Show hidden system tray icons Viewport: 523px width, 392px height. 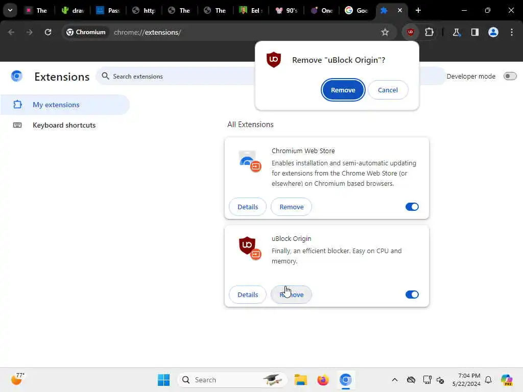(395, 380)
